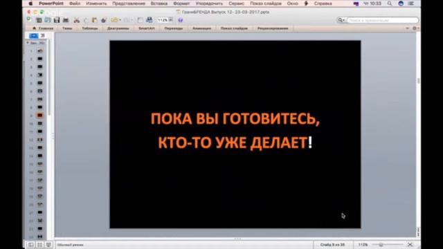Viewport: 443px width, 249px height.
Task: Open the SmartArt ribbon tab
Action: tap(147, 28)
